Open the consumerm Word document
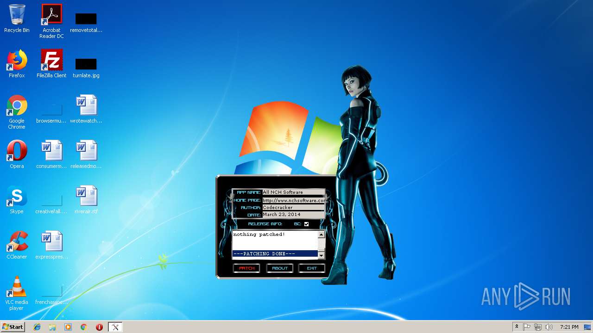 click(x=51, y=154)
